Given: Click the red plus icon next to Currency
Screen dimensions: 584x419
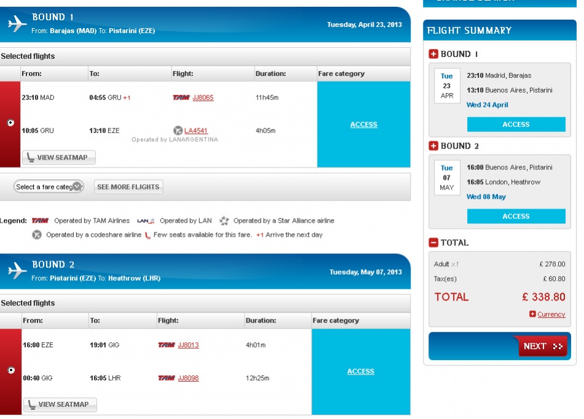Looking at the screenshot, I should 532,315.
